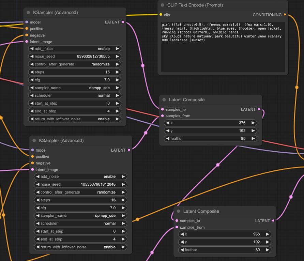
Task: Click the collapse dot on the upper KSampler (Advanced) node
Action: (x=28, y=13)
